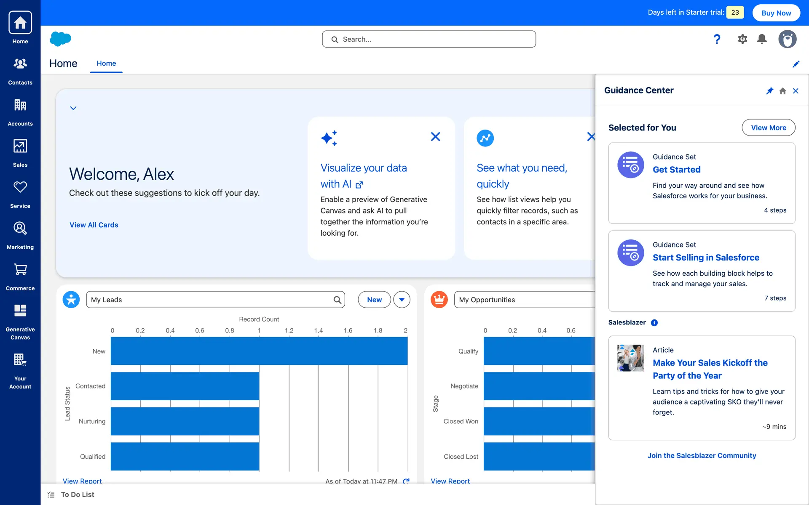This screenshot has height=505, width=809.
Task: Open the View All Cards link
Action: pos(94,225)
